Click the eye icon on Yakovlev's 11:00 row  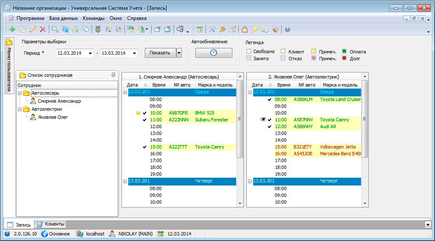[263, 120]
